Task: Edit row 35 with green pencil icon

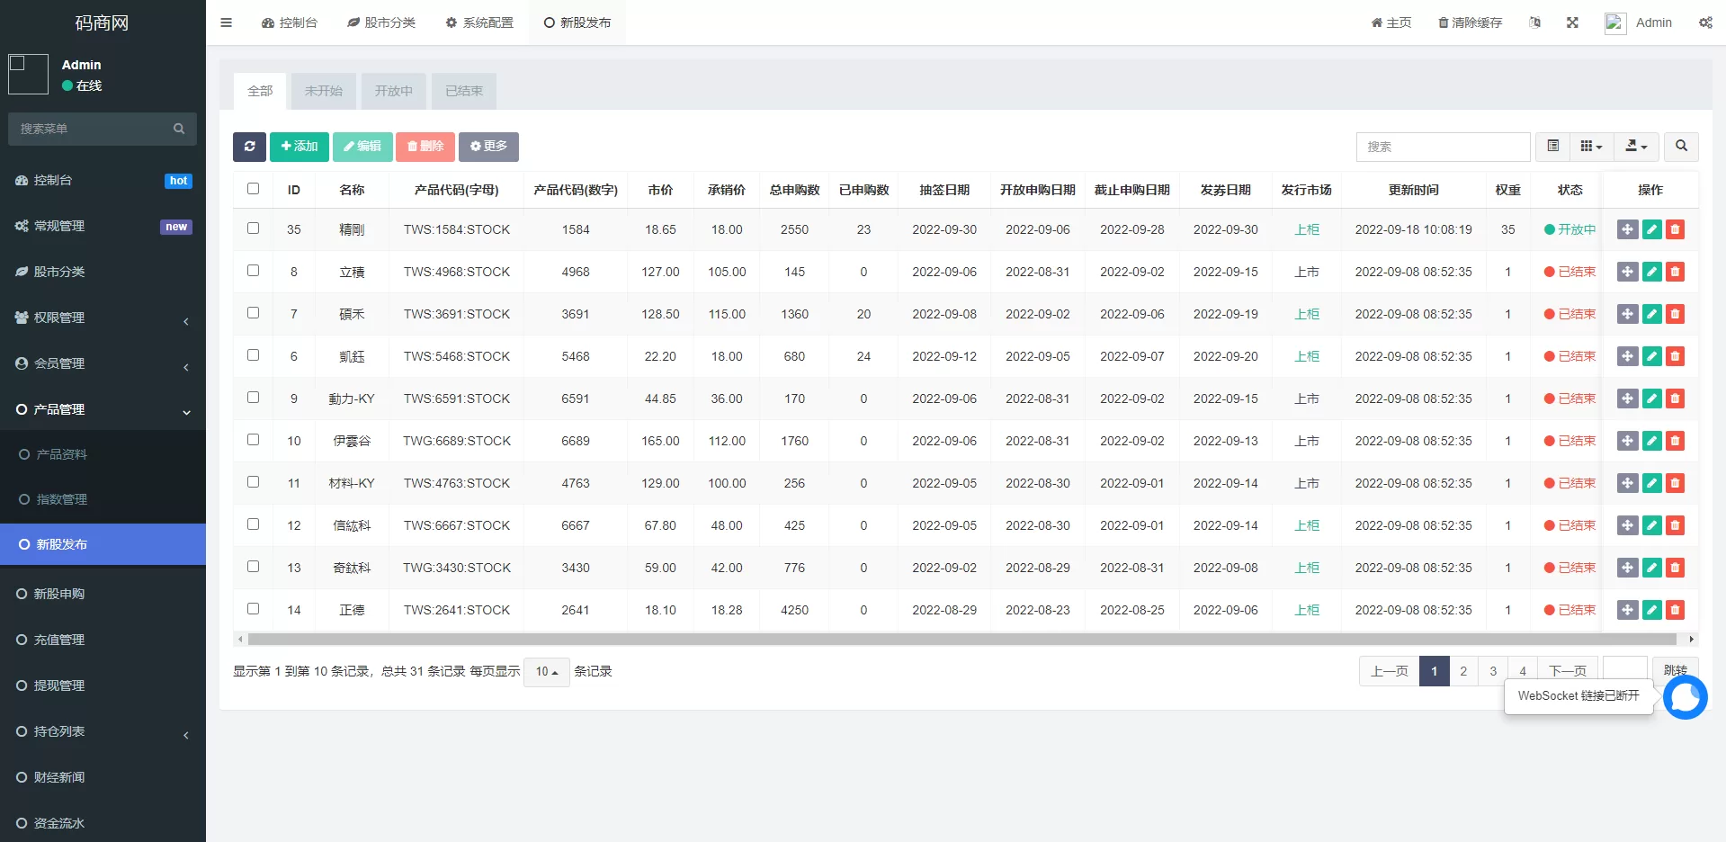Action: 1651,229
